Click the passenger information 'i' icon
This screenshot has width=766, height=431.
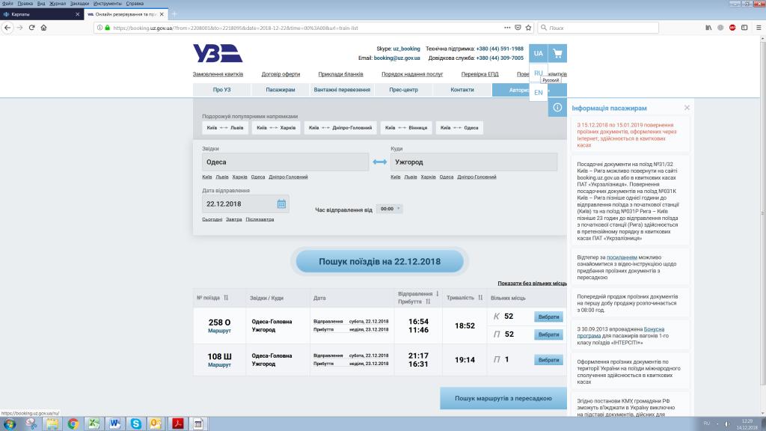[x=557, y=108]
